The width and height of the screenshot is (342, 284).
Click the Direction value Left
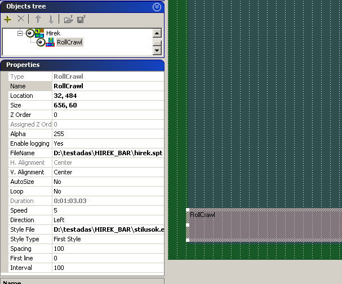pos(108,220)
